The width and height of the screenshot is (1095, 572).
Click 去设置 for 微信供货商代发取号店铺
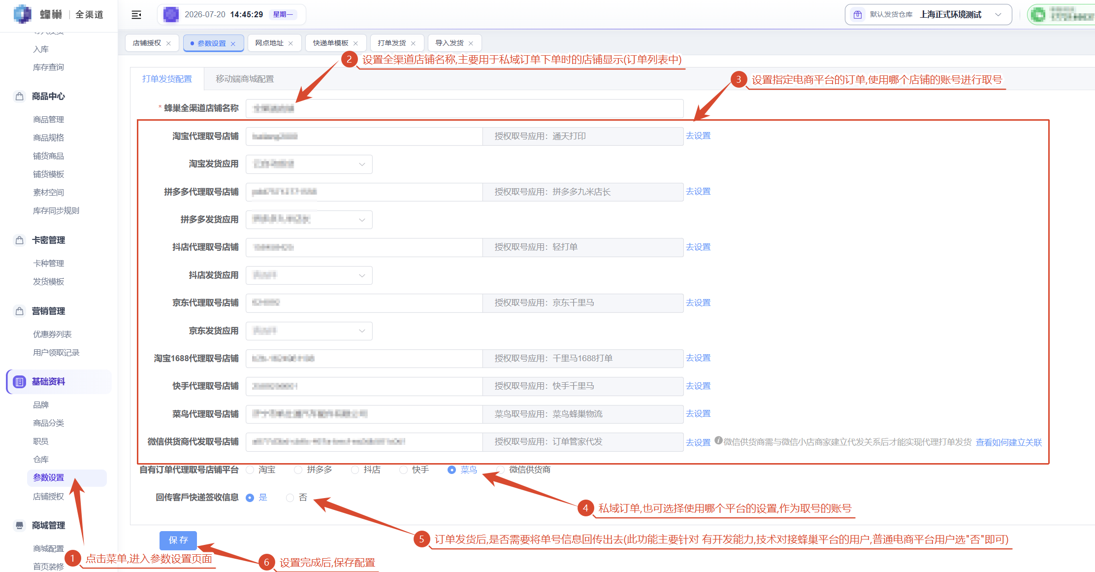[x=698, y=443]
